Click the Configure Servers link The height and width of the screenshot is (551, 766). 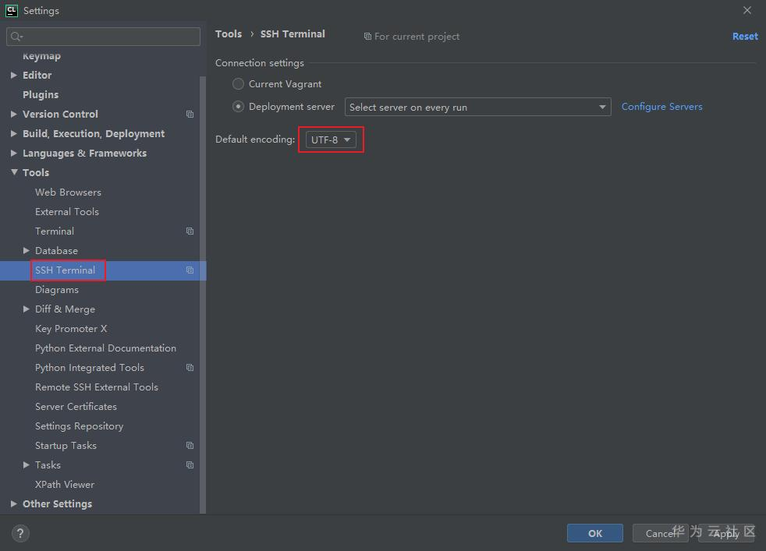coord(661,107)
